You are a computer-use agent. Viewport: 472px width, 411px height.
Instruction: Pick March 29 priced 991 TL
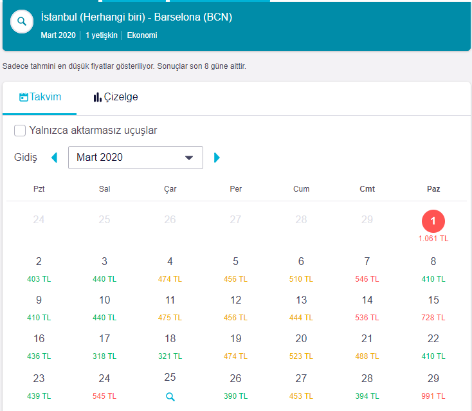click(x=433, y=387)
